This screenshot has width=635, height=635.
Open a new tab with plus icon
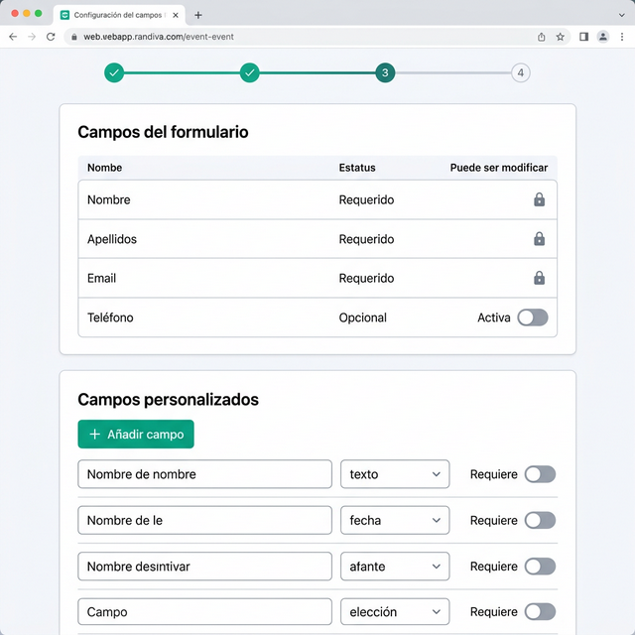pos(198,16)
